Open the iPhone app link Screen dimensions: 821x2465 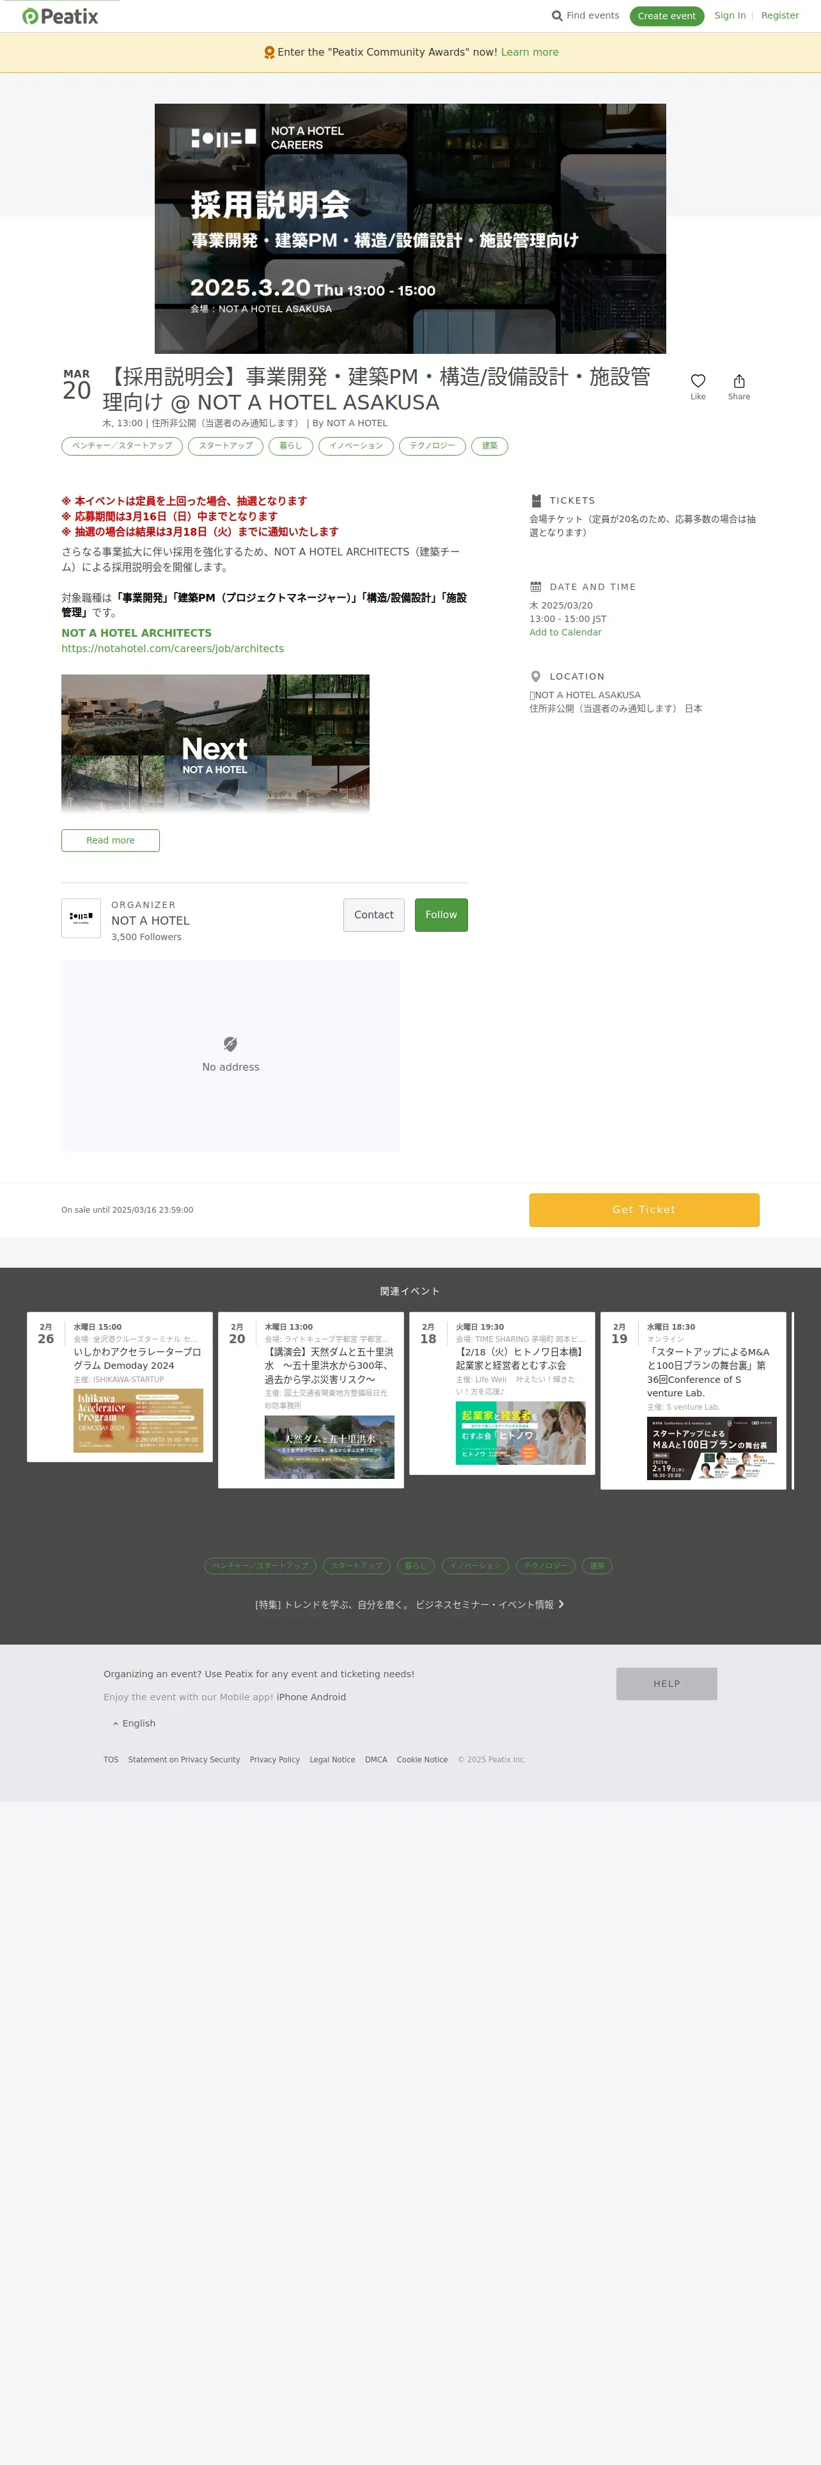point(292,1698)
